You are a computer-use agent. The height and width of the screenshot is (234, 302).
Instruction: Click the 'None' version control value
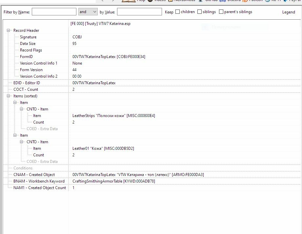point(77,63)
